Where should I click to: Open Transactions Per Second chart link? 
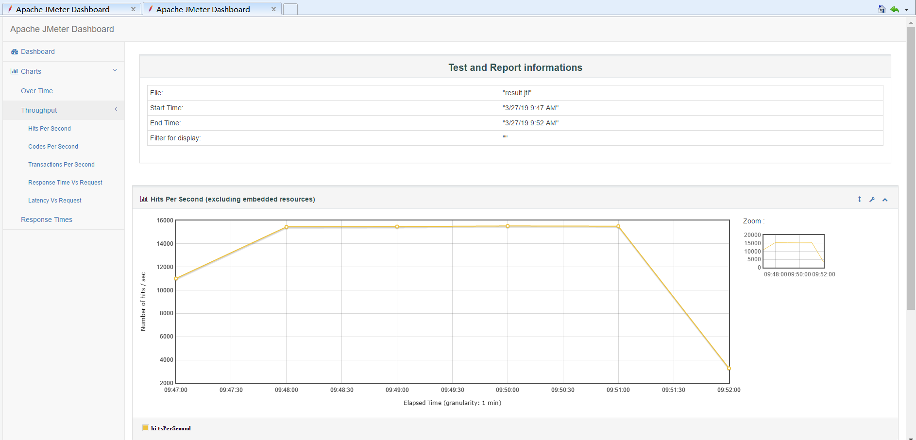pyautogui.click(x=61, y=165)
